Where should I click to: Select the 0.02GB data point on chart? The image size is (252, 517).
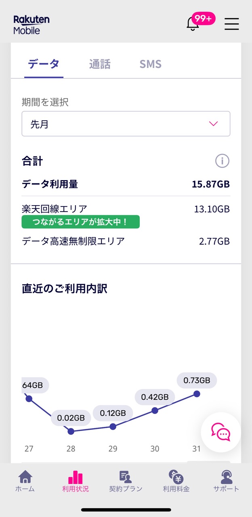pos(71,431)
